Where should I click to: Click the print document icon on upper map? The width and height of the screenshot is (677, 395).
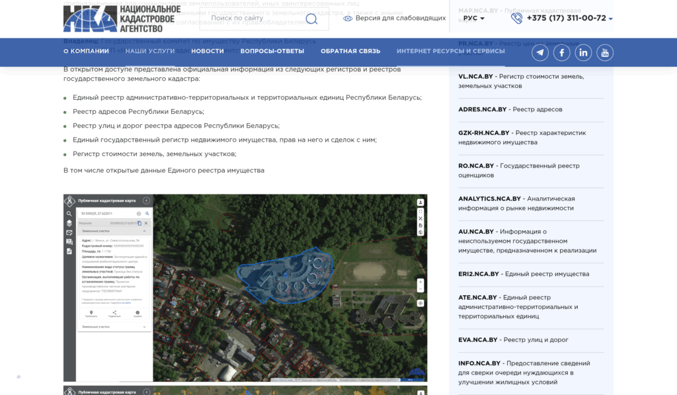click(420, 226)
